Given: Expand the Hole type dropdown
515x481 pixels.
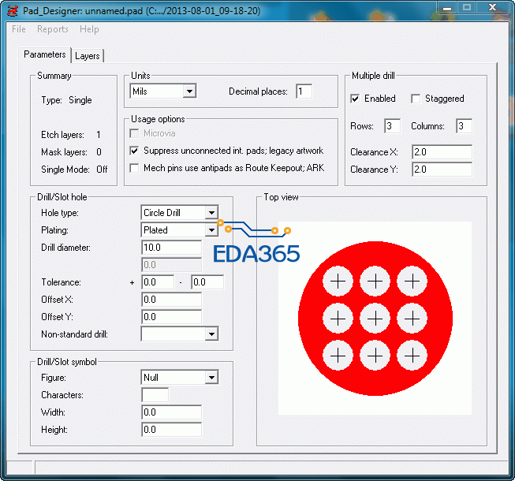Looking at the screenshot, I should coord(212,213).
